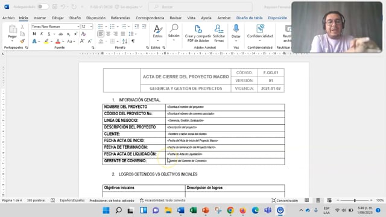Decrease paragraph indent
Screen dimensions: 386x217
tap(137, 27)
